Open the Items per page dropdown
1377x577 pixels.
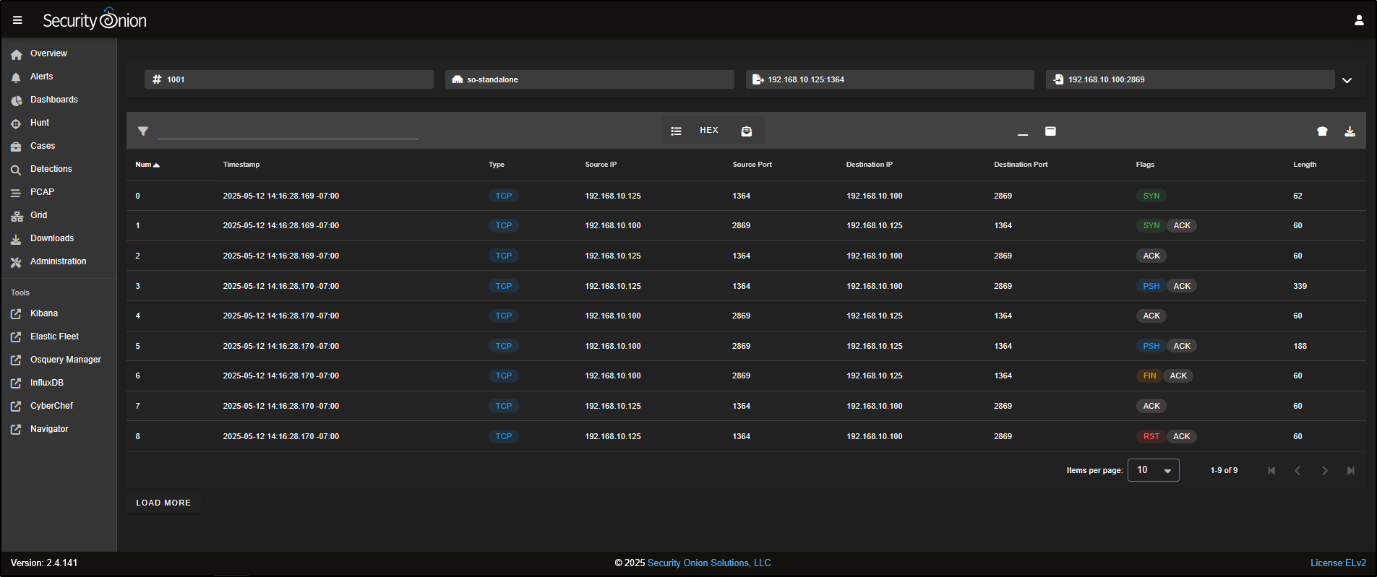tap(1153, 470)
